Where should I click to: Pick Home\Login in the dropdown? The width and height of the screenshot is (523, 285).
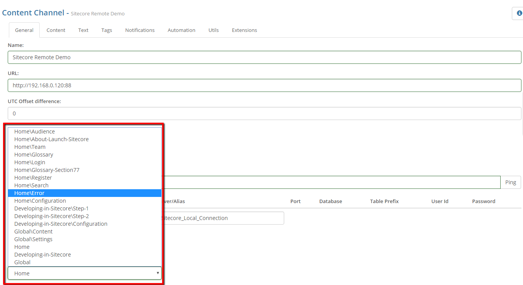pos(85,162)
